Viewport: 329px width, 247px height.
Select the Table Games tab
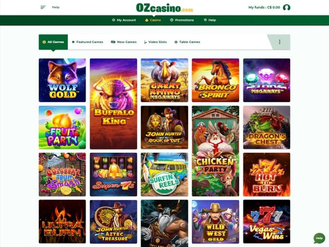(187, 42)
